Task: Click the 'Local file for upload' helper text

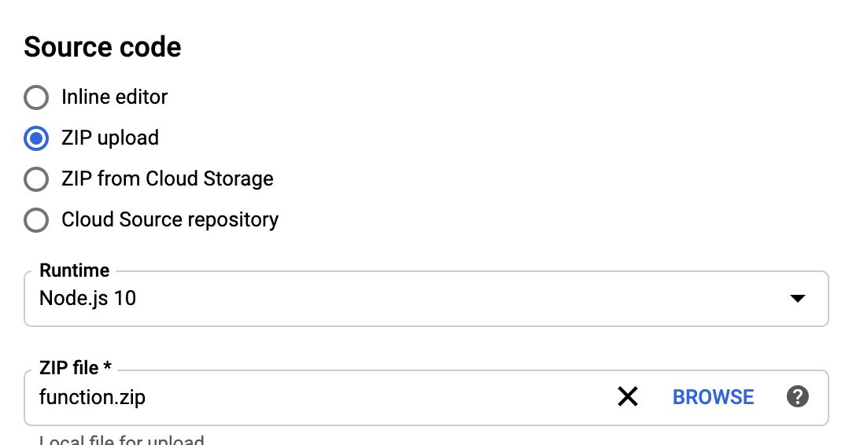Action: click(122, 439)
